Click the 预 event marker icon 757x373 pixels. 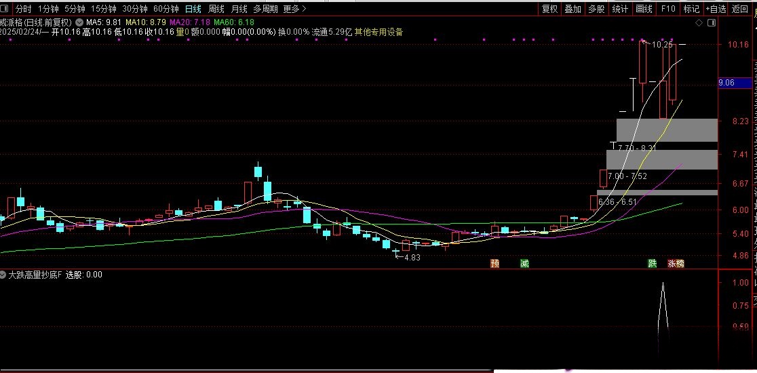(495, 263)
